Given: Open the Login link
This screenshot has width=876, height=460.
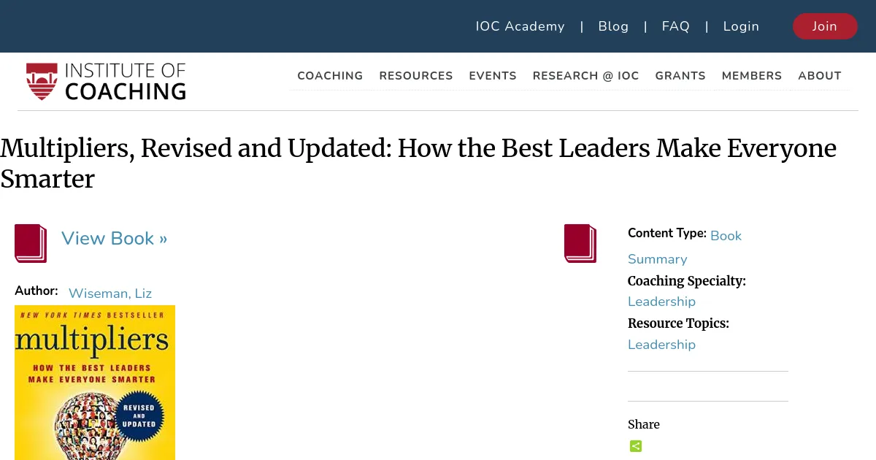Looking at the screenshot, I should [741, 26].
